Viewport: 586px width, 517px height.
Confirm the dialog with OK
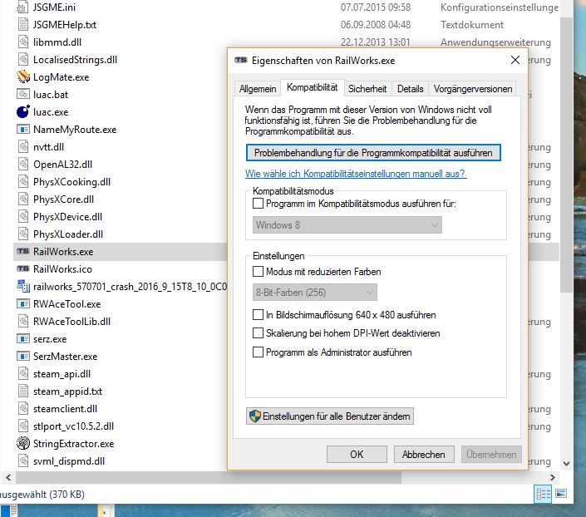pos(357,454)
